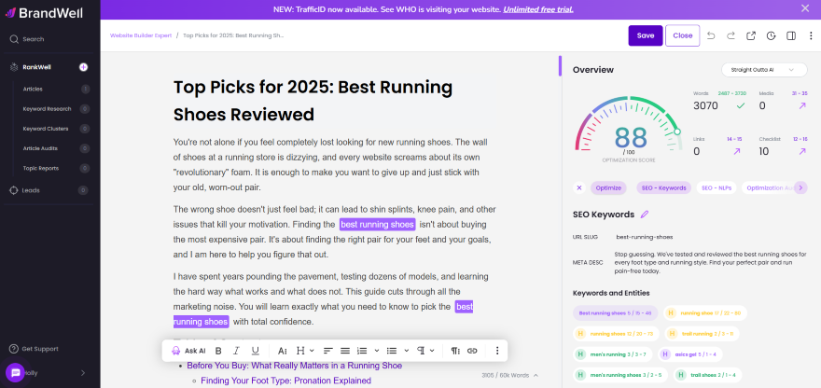821x388 pixels.
Task: Insert a link from the toolbar
Action: pyautogui.click(x=472, y=351)
